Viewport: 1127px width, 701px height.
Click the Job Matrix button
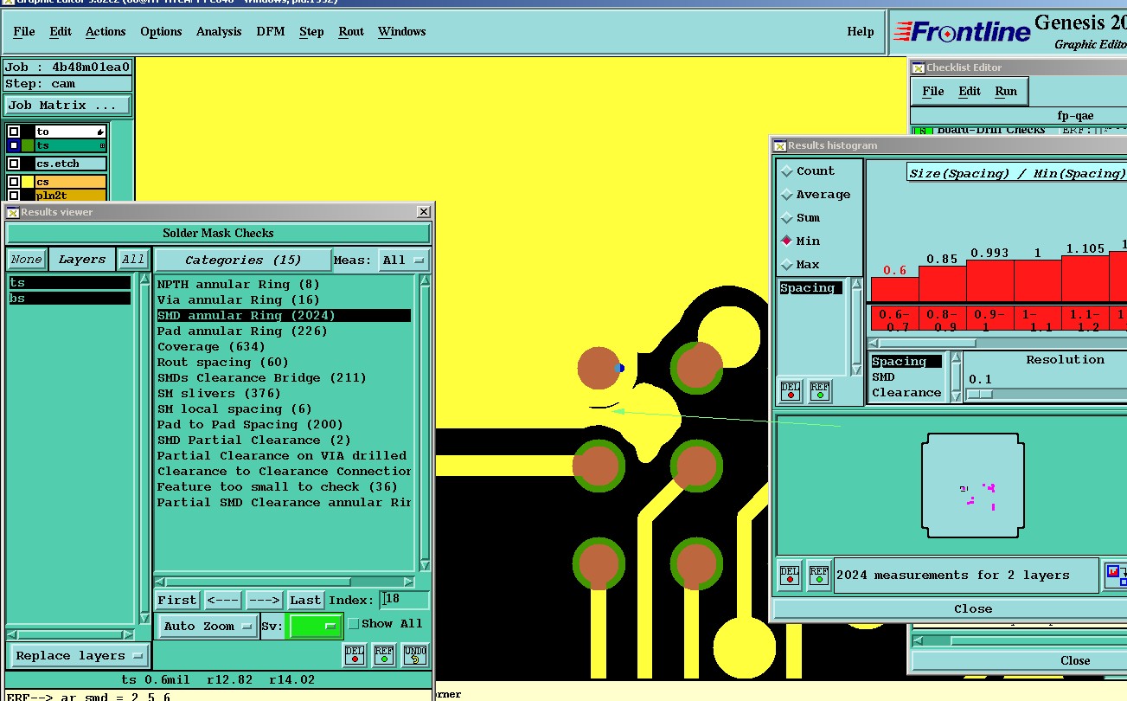pyautogui.click(x=67, y=105)
